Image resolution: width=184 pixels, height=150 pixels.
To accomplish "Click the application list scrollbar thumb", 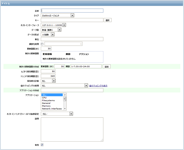I will 65,99.
